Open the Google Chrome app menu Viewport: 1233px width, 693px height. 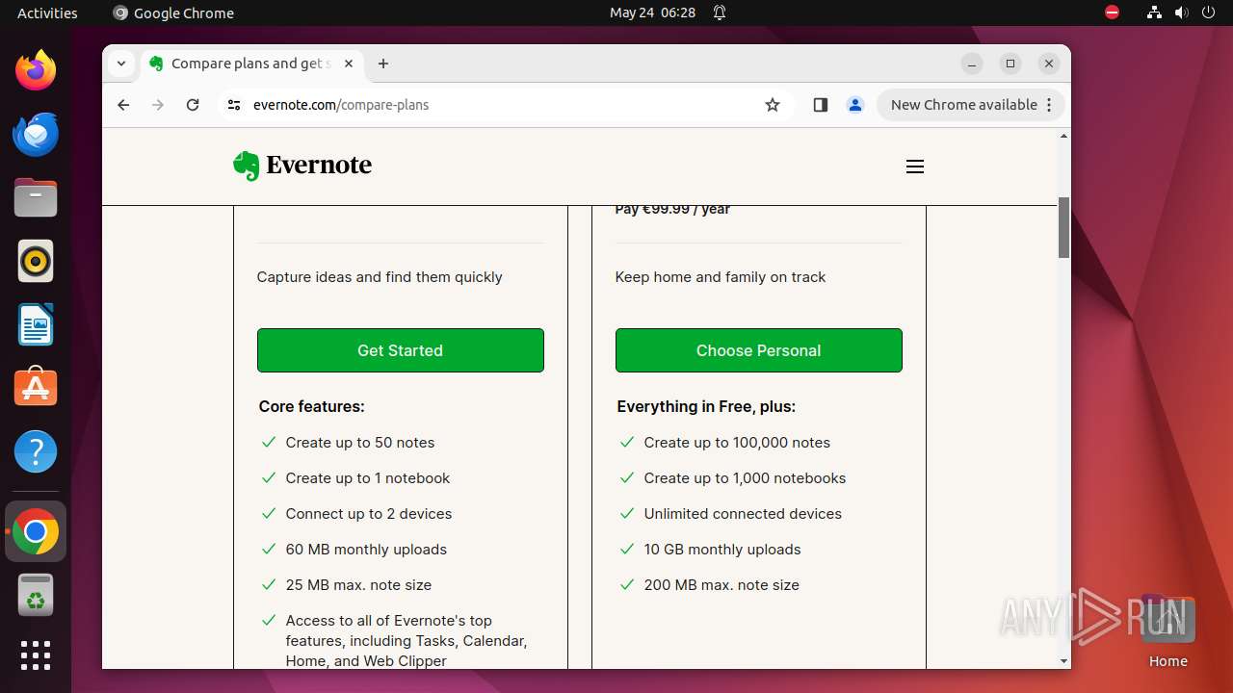(x=173, y=13)
